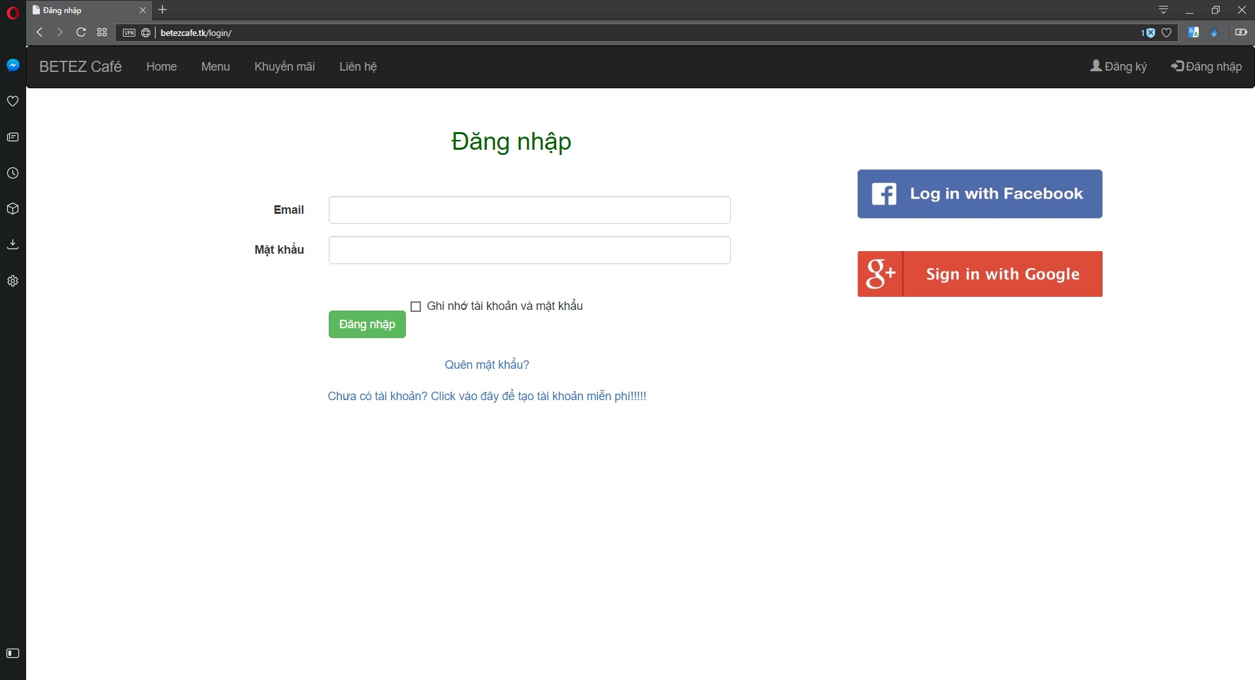Image resolution: width=1255 pixels, height=680 pixels.
Task: Focus the Email input field
Action: pos(529,210)
